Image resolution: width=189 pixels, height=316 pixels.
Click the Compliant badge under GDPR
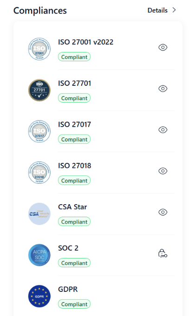[x=74, y=304]
